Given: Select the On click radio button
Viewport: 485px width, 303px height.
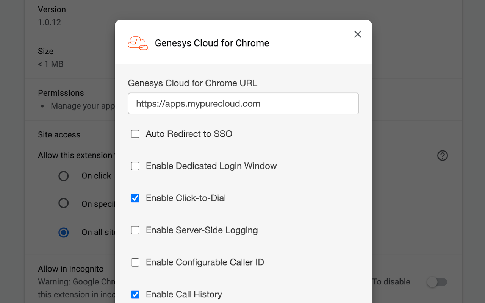Looking at the screenshot, I should click(x=64, y=176).
